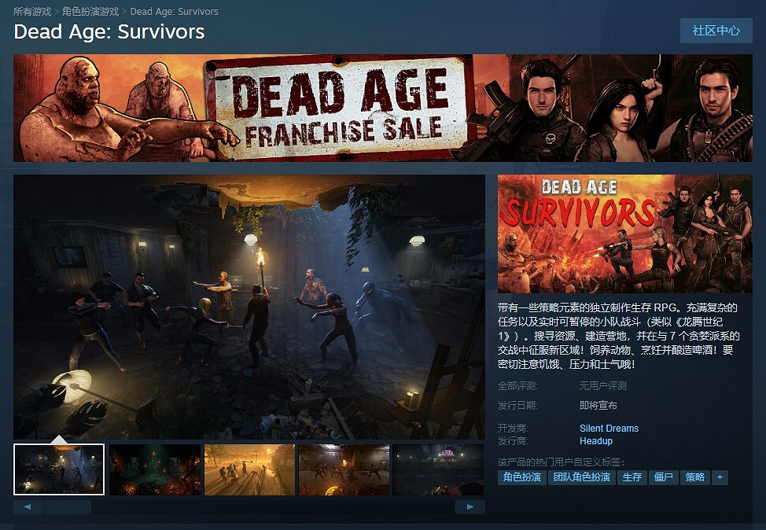Select the first highlighted screenshot thumbnail
Image resolution: width=766 pixels, height=530 pixels.
tap(59, 469)
